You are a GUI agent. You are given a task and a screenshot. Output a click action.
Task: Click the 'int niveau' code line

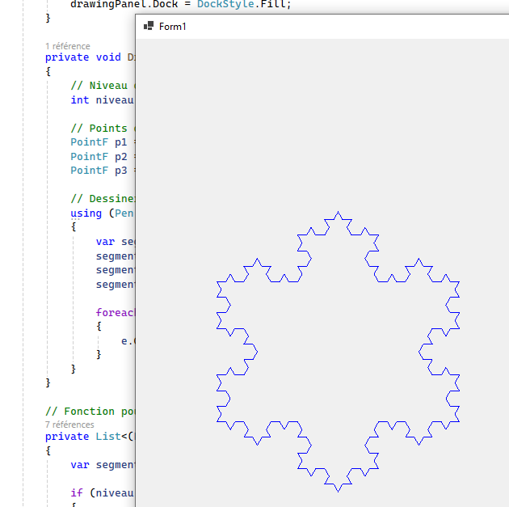(x=103, y=99)
